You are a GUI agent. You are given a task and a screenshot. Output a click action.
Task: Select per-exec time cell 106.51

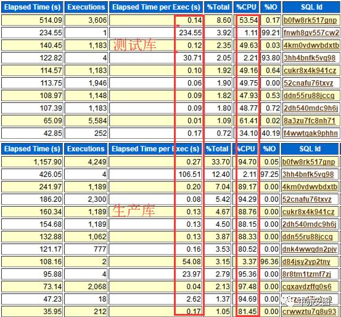155,175
